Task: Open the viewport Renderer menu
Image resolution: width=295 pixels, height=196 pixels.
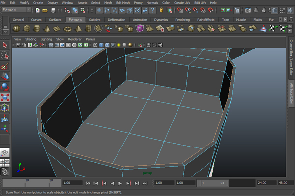Action: tap(75, 39)
